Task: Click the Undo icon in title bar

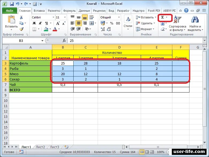Action: 18,4
